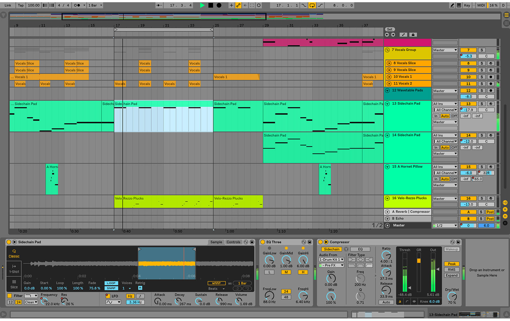This screenshot has height=321, width=510.
Task: Unfold the 7 Vocals Group track
Action: coord(387,50)
